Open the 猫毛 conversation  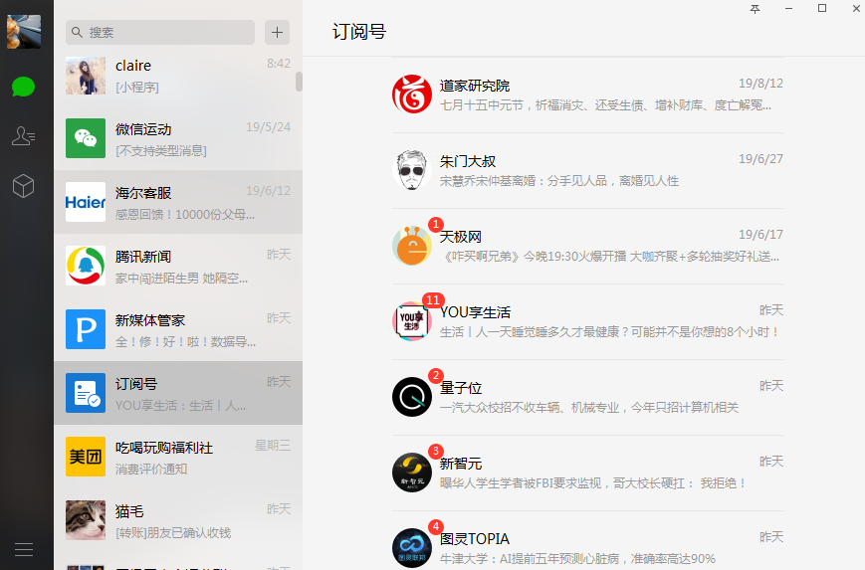[178, 521]
